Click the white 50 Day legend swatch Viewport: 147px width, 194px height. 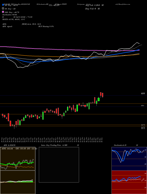(x=3, y=9)
